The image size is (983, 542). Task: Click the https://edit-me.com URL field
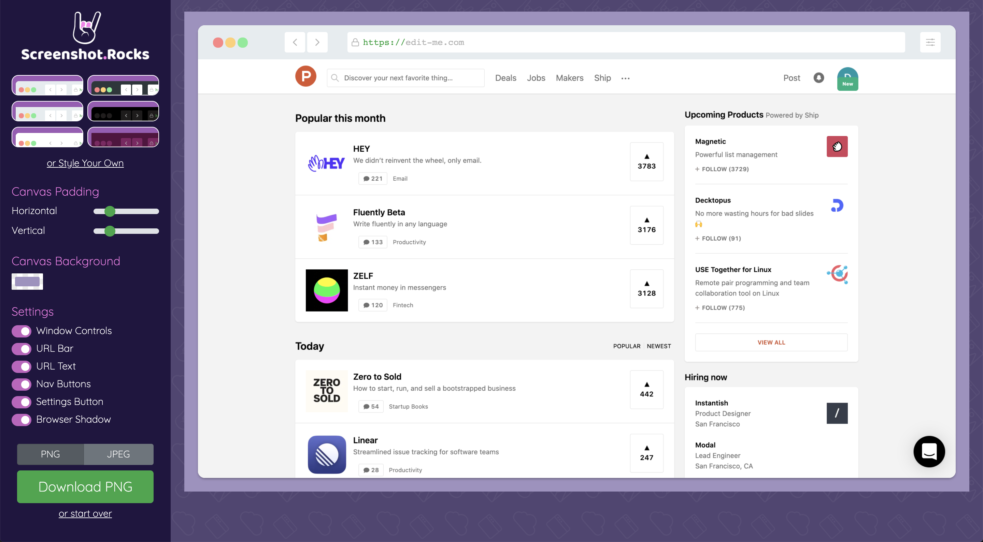tap(413, 42)
